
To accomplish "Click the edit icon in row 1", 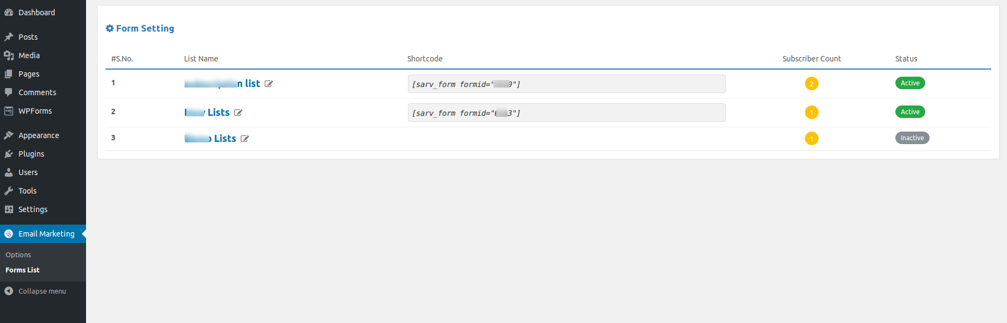I will (x=268, y=84).
